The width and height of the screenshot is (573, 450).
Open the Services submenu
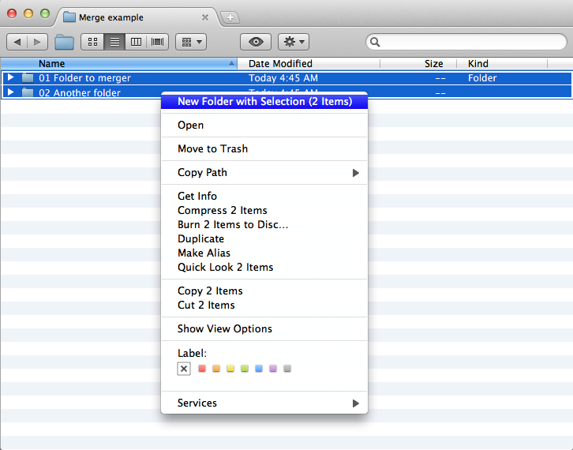[x=264, y=403]
